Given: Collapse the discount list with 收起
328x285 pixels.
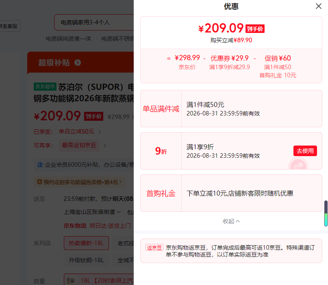Looking at the screenshot, I should point(231,221).
